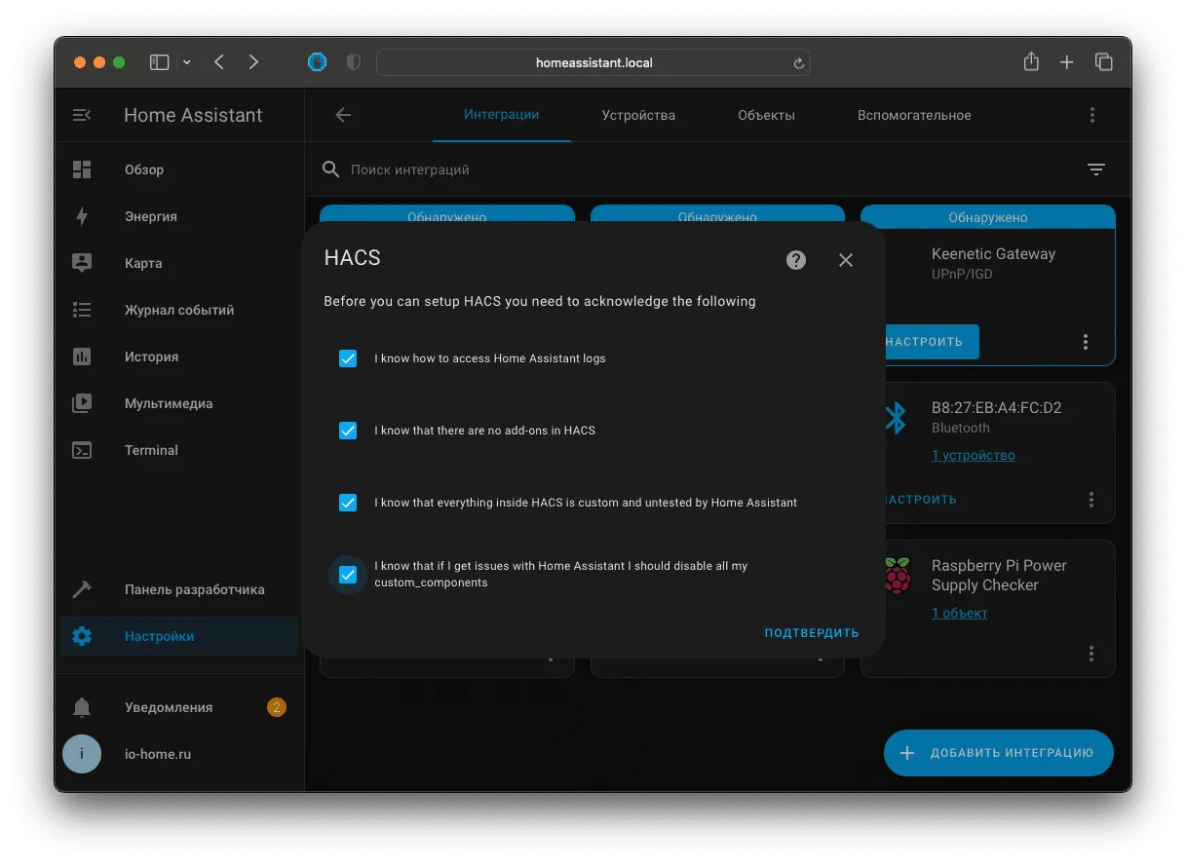Uncheck "disable all my custom_components" checkbox
This screenshot has height=864, width=1186.
[348, 575]
